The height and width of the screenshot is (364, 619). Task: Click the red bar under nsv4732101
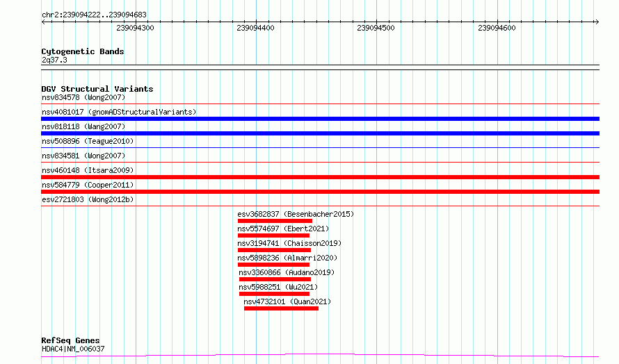[x=281, y=308]
